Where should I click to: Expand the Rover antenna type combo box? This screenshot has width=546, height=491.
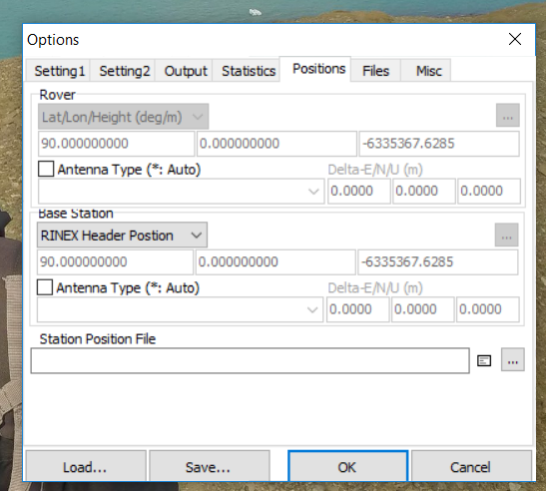pos(181,191)
